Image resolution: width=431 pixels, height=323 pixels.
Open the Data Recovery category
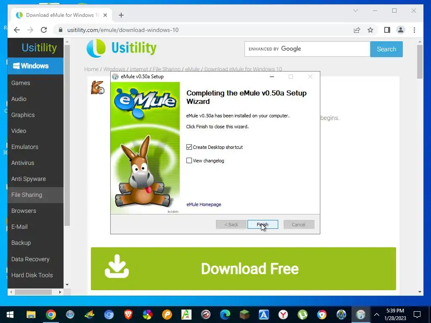point(35,259)
